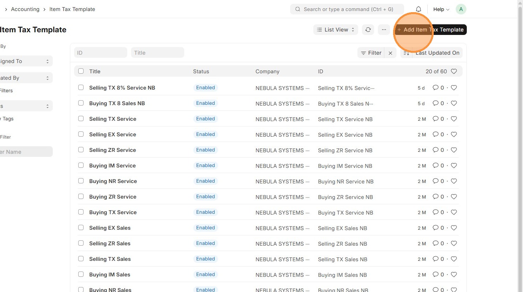The width and height of the screenshot is (523, 292).
Task: Click the heart on Buying NR Service row
Action: (x=454, y=181)
